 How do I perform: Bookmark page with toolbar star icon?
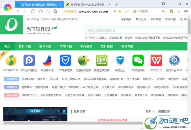click(55, 11)
